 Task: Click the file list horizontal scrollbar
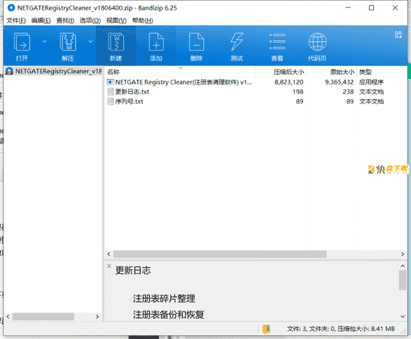tap(220, 254)
